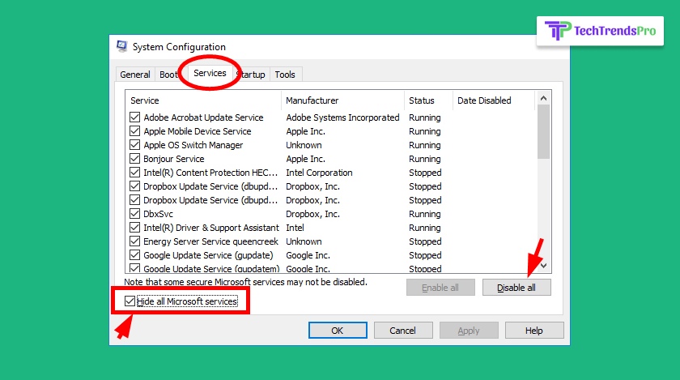Uncheck Intel(R) Content Protection HEC checkbox
The height and width of the screenshot is (380, 680).
tap(134, 173)
